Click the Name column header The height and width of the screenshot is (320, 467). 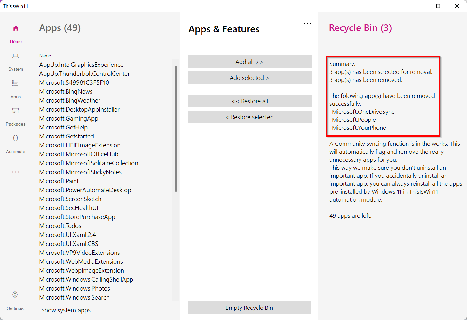[45, 56]
